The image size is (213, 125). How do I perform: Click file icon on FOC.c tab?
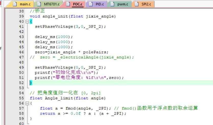coord(68,4)
